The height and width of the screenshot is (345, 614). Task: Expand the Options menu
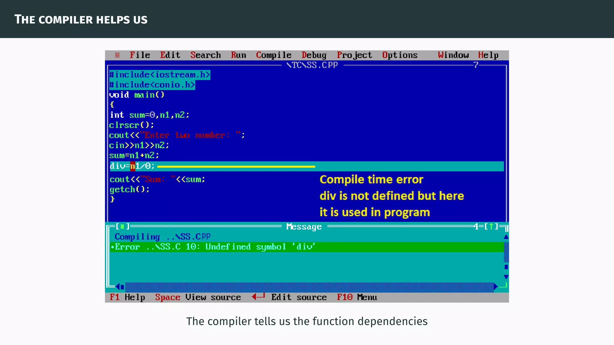(400, 55)
